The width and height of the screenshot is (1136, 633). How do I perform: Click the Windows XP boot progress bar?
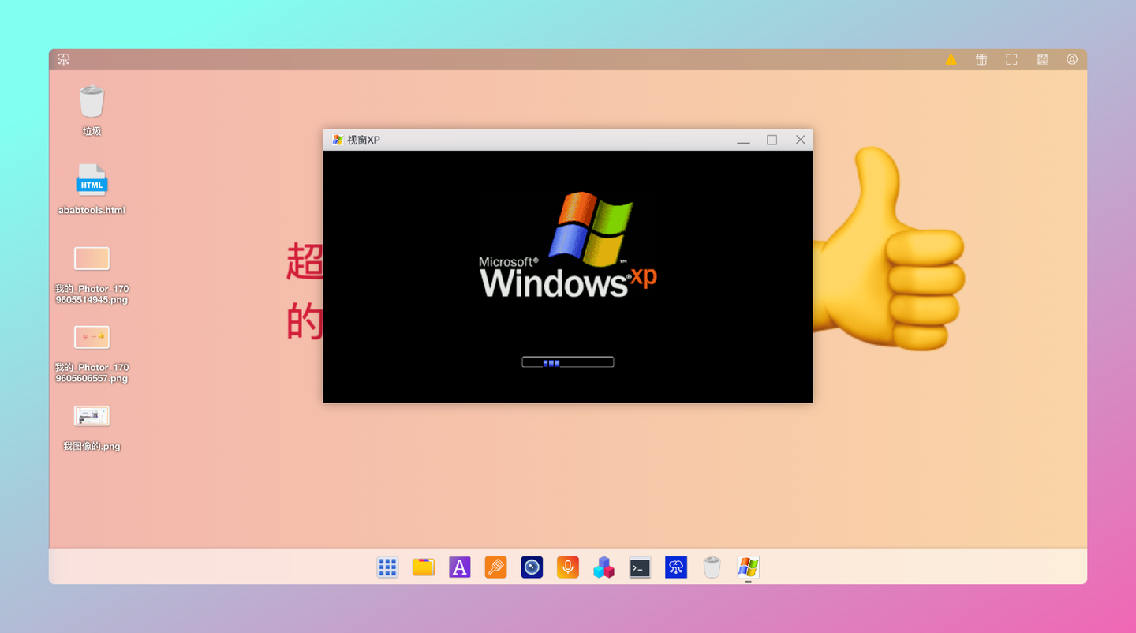pyautogui.click(x=567, y=361)
